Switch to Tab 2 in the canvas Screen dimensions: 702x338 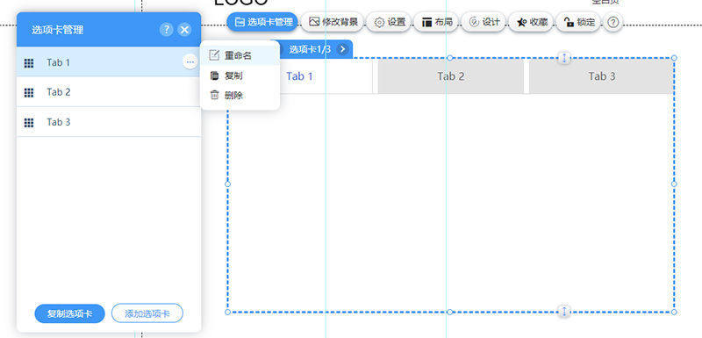coord(451,76)
